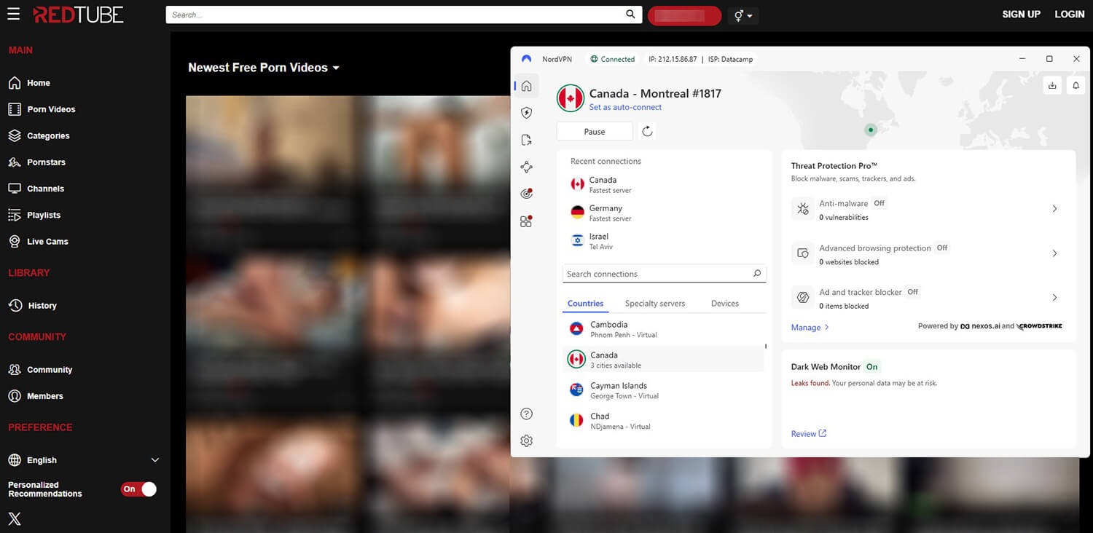1093x533 pixels.
Task: Turn on Ad and tracker blocker
Action: [x=1054, y=297]
